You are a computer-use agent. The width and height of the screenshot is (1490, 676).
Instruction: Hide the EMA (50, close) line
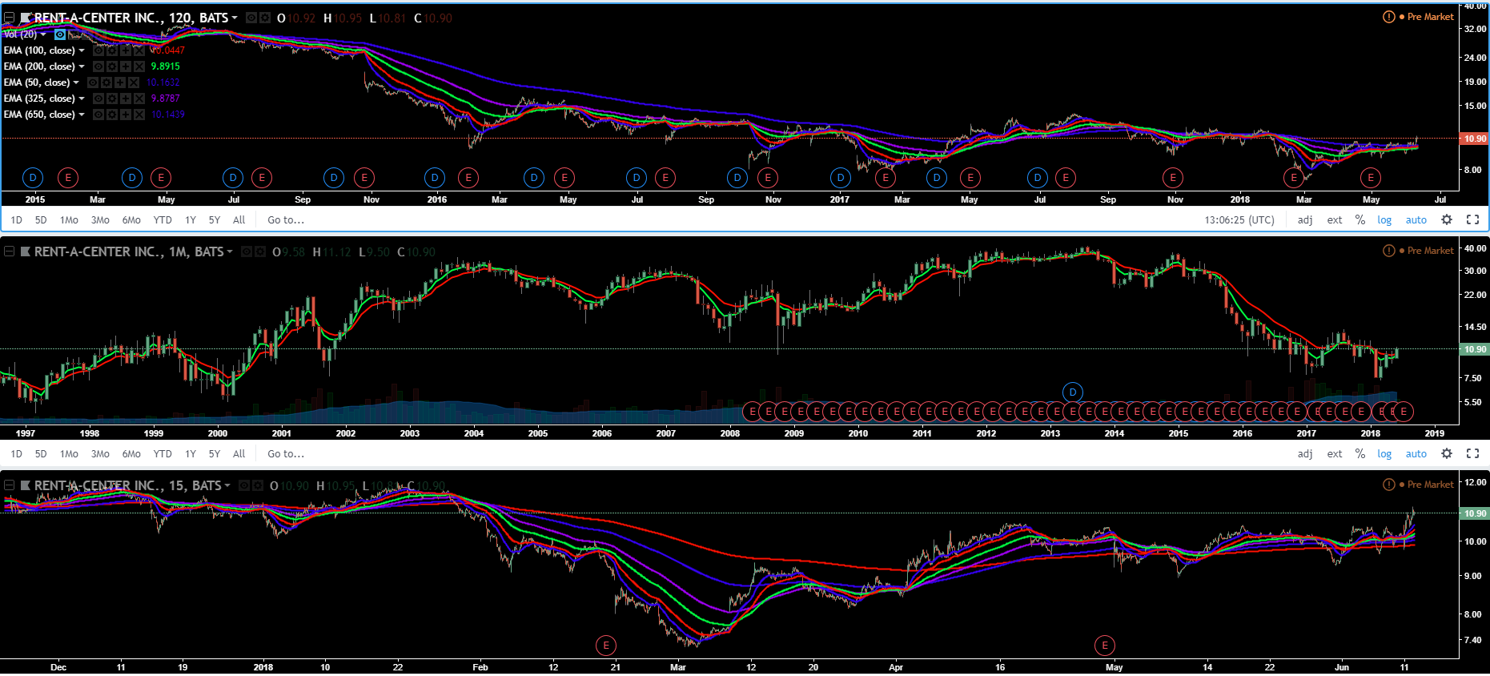[x=93, y=82]
